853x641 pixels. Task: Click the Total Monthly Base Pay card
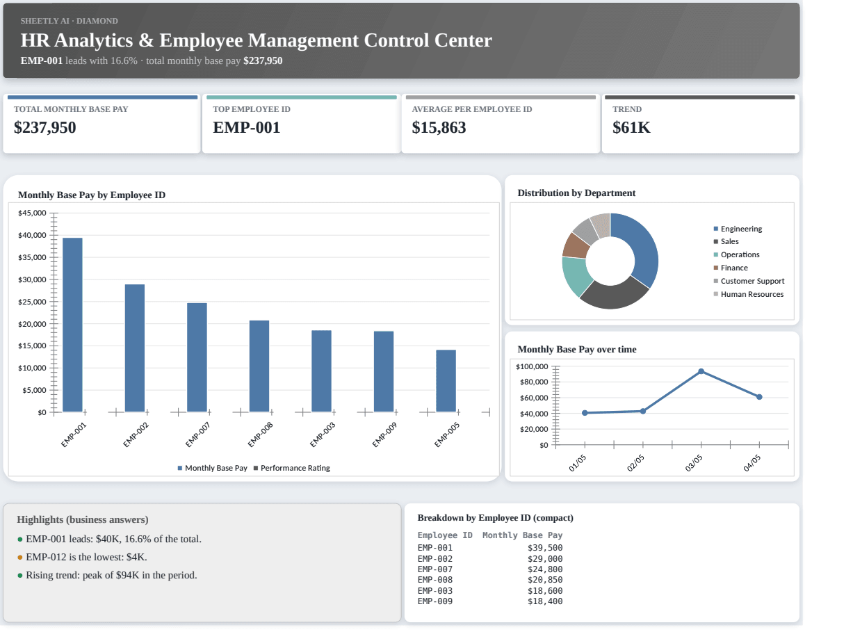101,124
